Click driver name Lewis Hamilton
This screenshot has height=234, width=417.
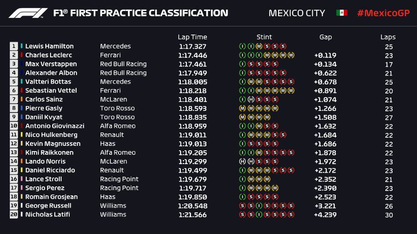(49, 46)
